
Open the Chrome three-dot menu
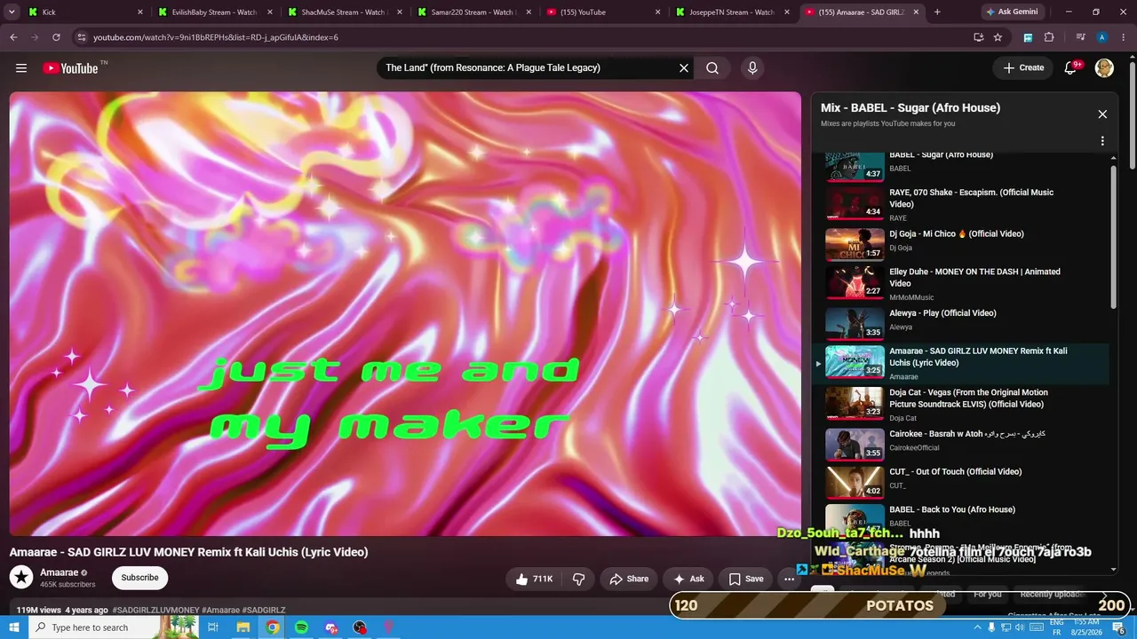1123,37
